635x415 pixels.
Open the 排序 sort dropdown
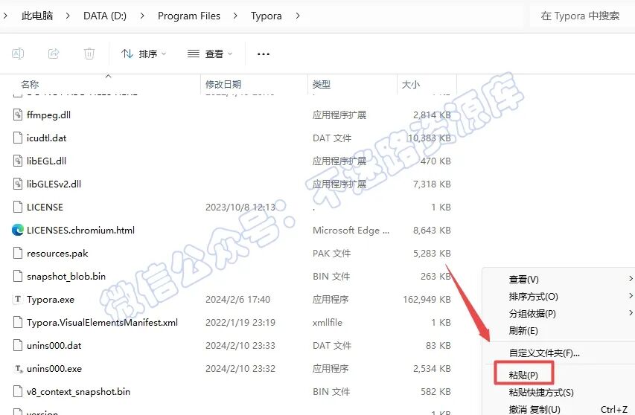pyautogui.click(x=144, y=54)
